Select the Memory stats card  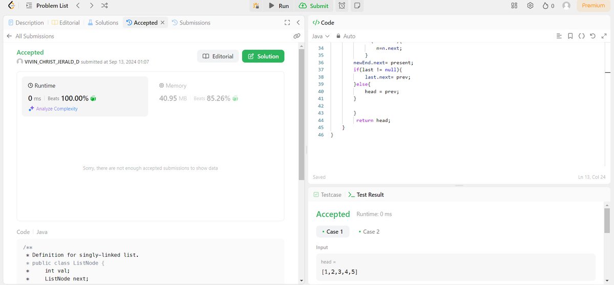point(216,96)
